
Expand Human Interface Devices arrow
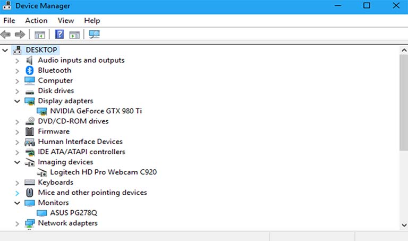[17, 142]
